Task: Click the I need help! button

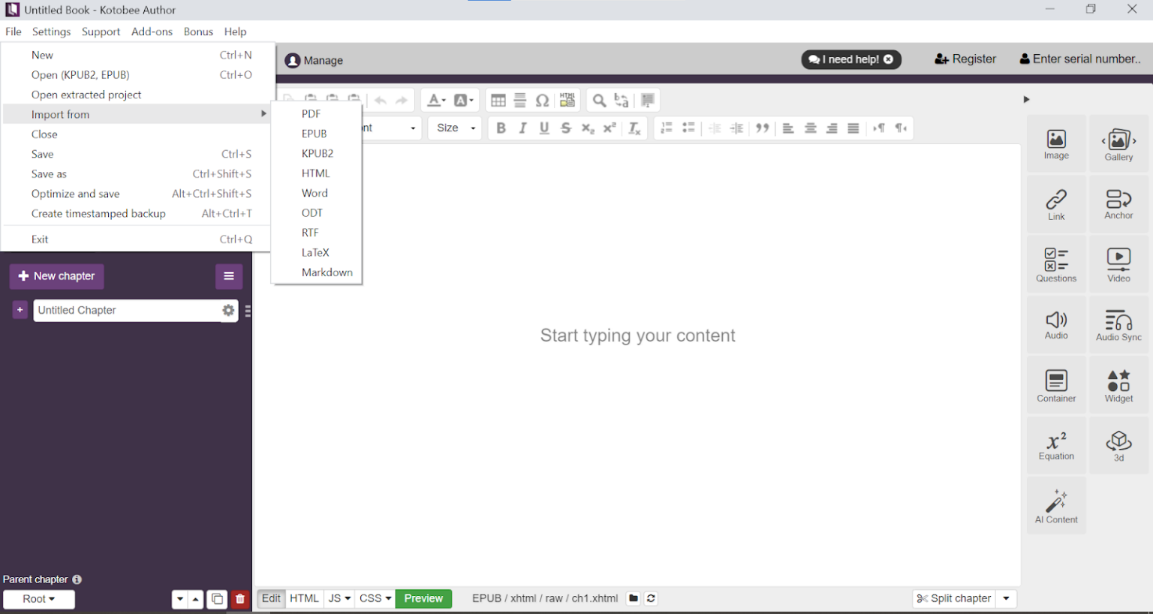Action: click(851, 59)
